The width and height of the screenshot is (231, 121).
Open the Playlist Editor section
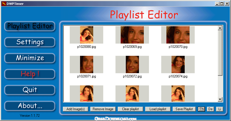click(x=30, y=26)
